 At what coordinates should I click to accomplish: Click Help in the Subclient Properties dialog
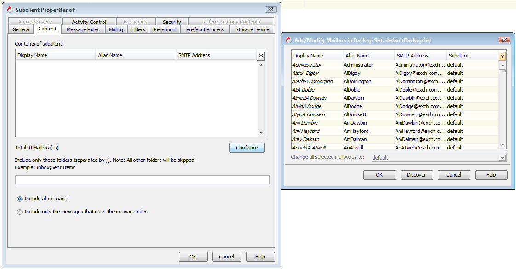tap(260, 257)
